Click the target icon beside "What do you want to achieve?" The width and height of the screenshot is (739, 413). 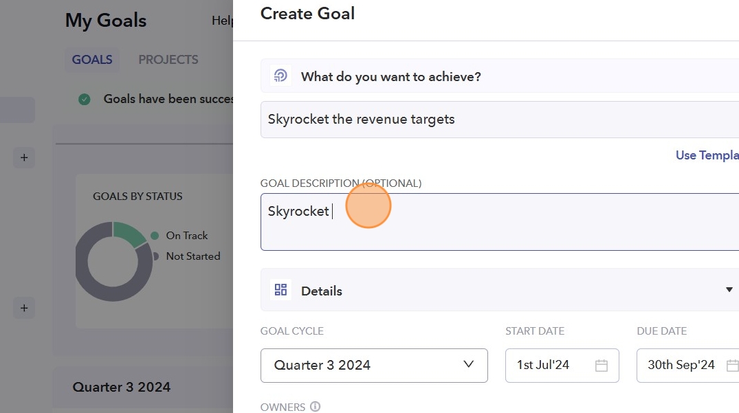tap(280, 76)
